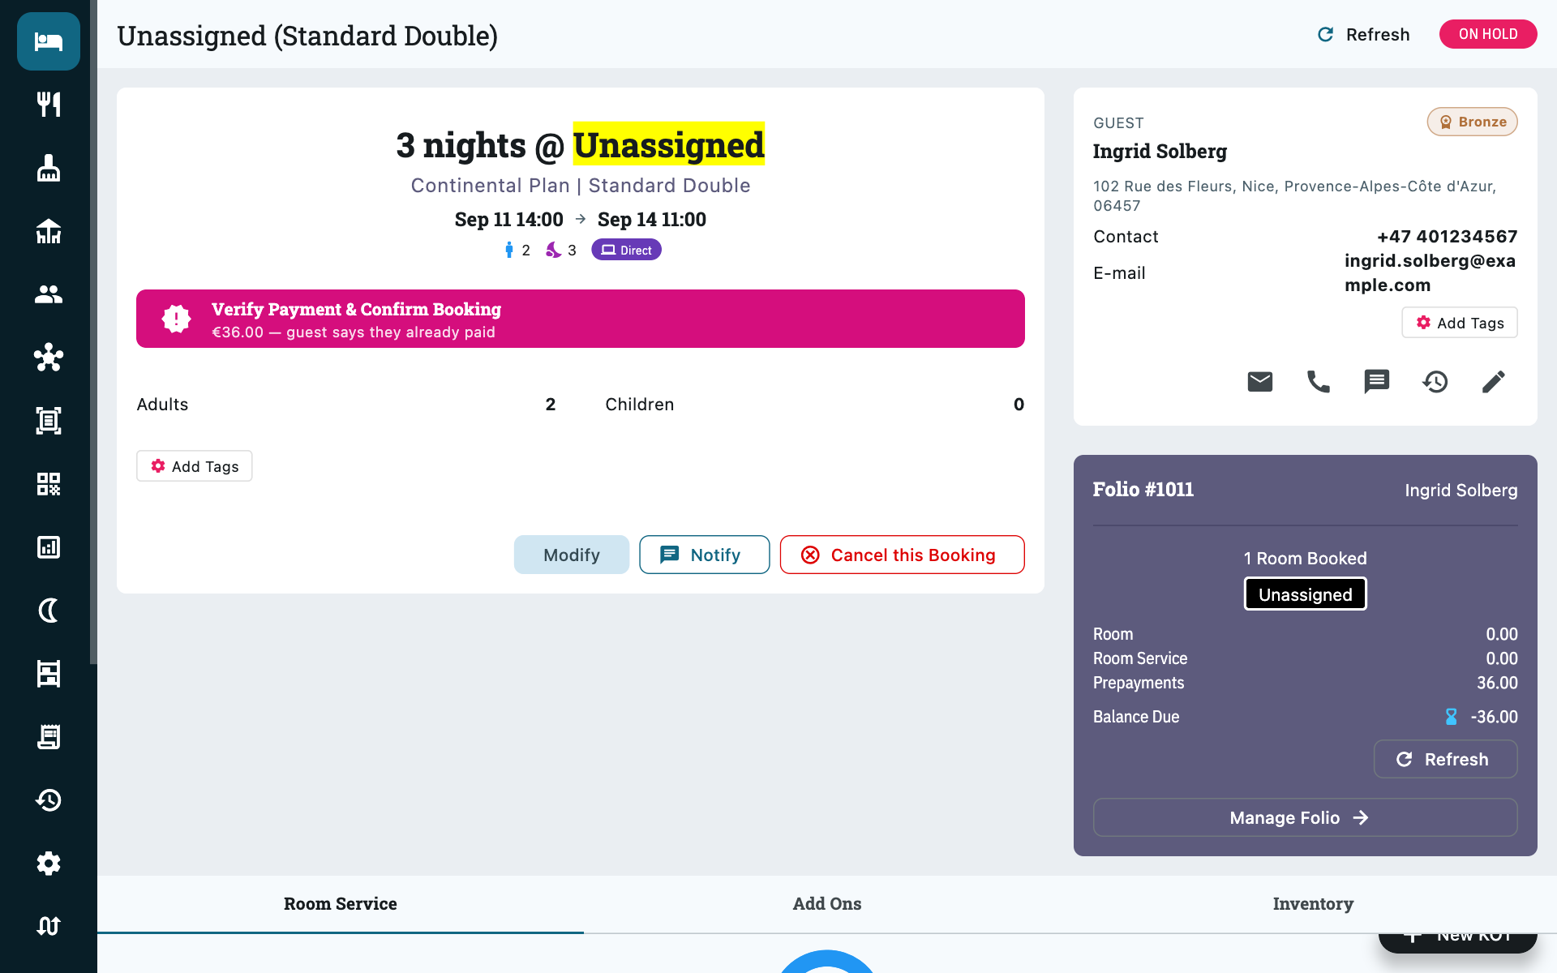Open the property building sidebar icon
The image size is (1557, 973).
pyautogui.click(x=49, y=231)
